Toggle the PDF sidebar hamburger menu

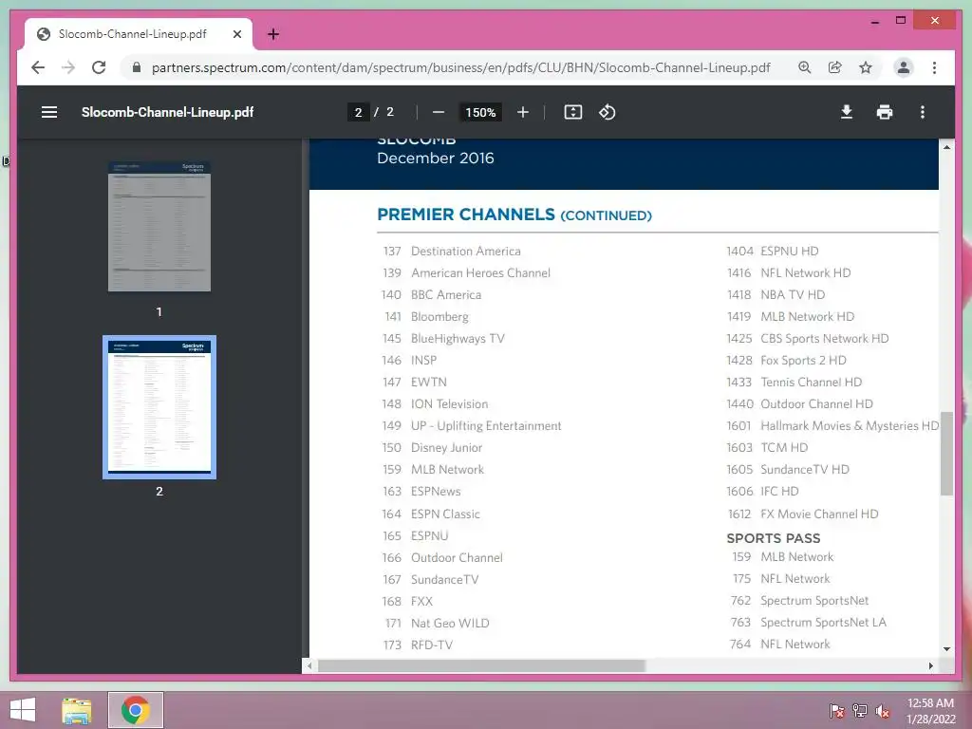(x=49, y=112)
